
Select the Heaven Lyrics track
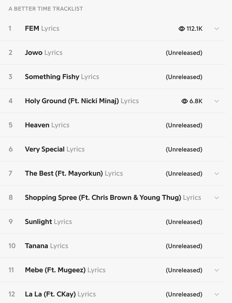click(x=47, y=125)
